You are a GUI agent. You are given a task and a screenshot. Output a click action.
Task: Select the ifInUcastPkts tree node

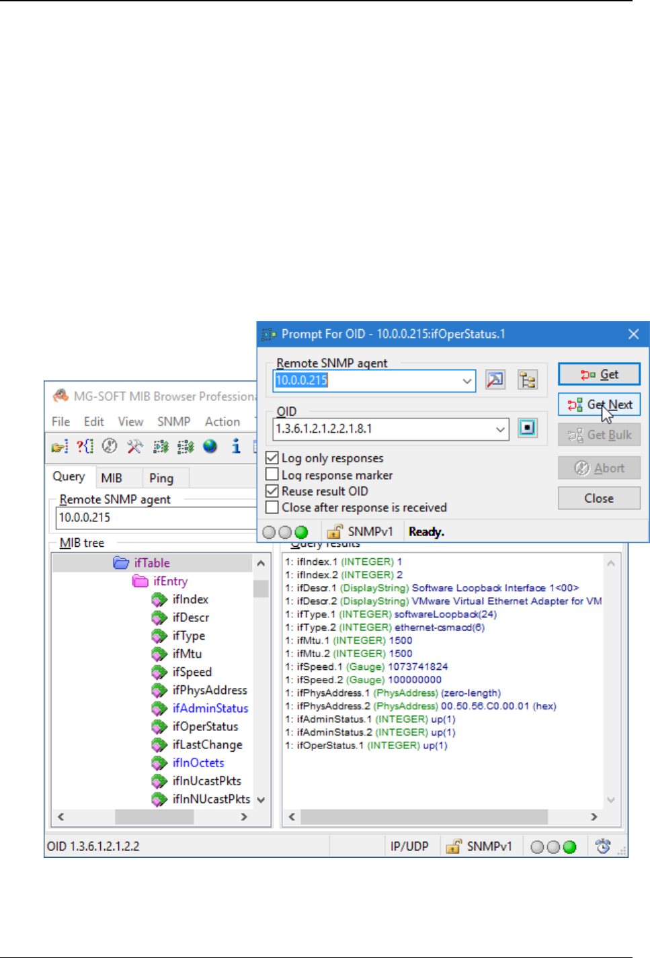206,781
